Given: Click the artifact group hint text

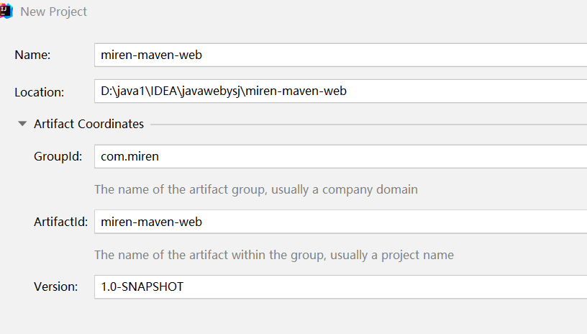Looking at the screenshot, I should coord(255,190).
